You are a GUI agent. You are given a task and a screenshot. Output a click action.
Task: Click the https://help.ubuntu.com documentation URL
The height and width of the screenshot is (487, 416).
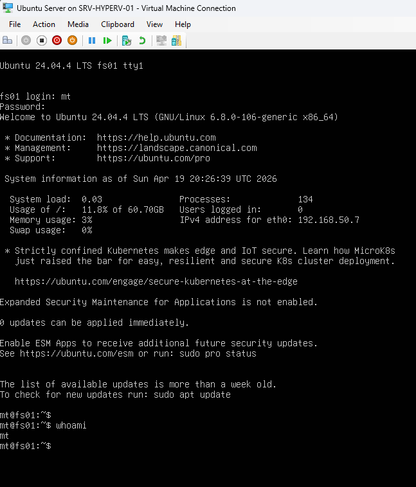coord(156,137)
